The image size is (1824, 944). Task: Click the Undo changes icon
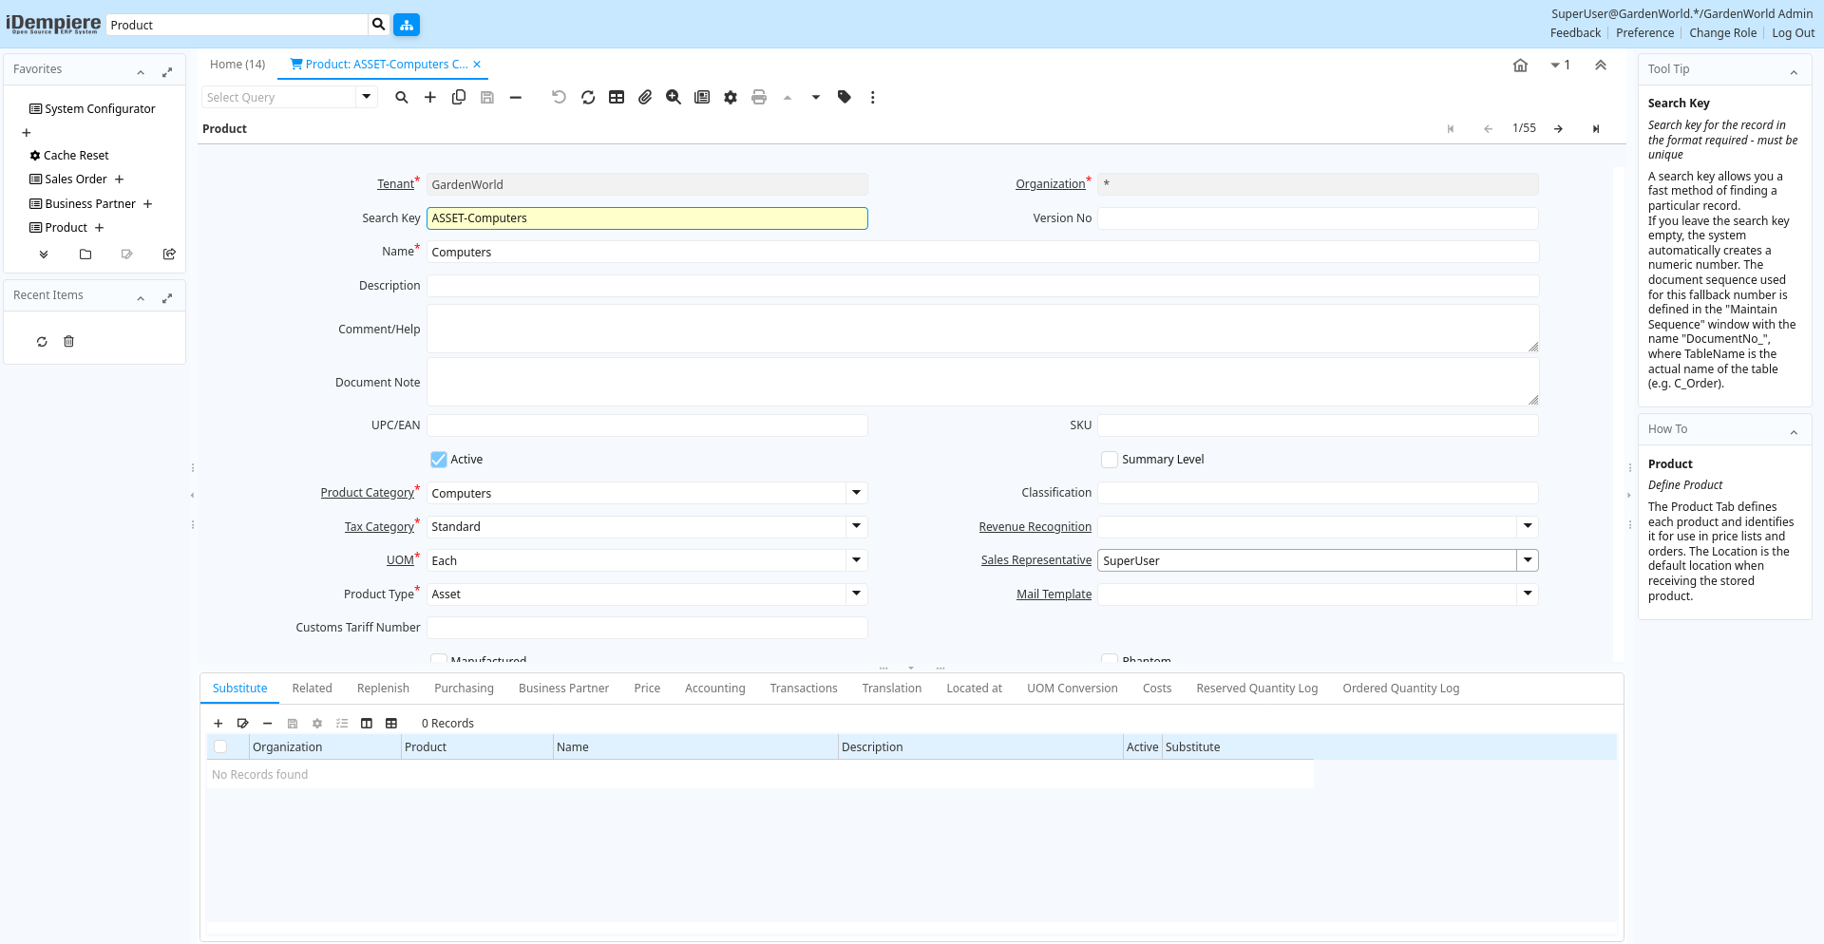559,97
